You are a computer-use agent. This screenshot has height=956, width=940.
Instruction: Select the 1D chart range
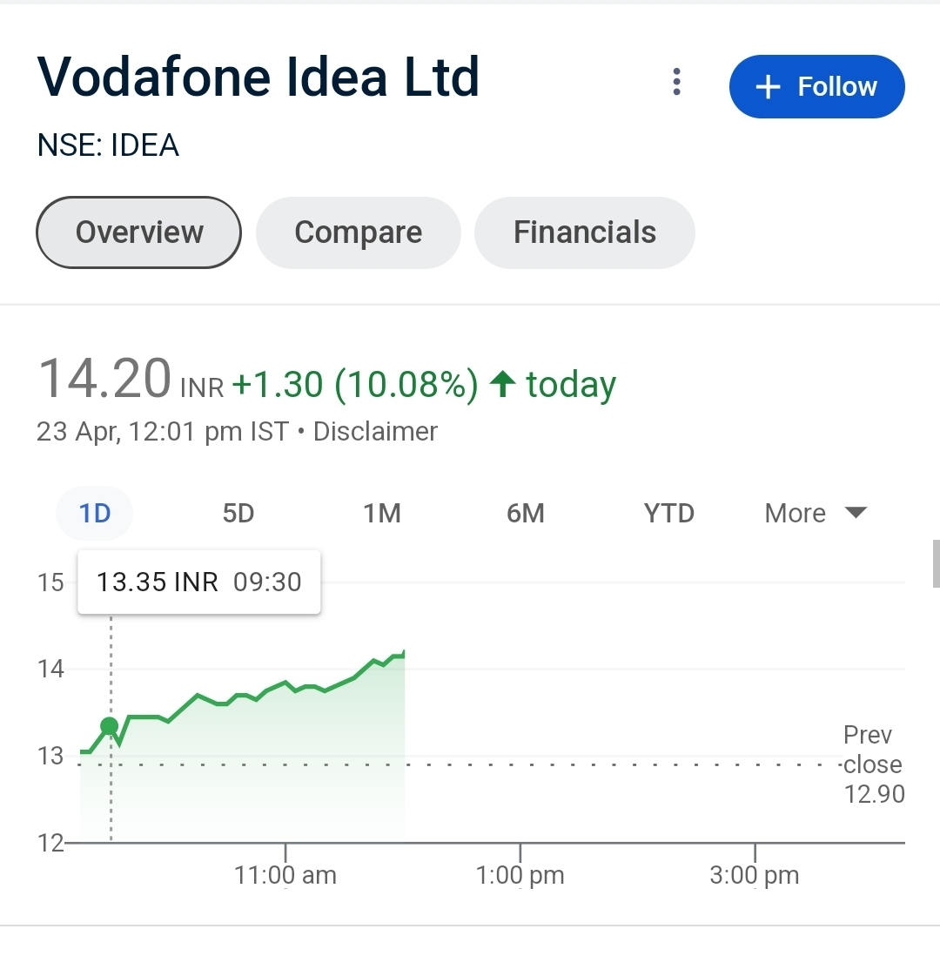(x=95, y=514)
